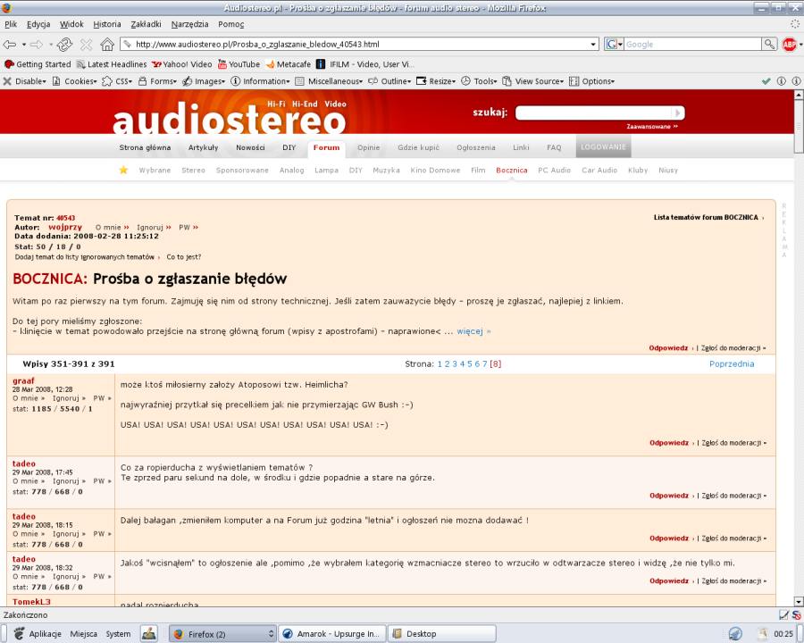Image resolution: width=804 pixels, height=643 pixels.
Task: Open the Forms web developer menu
Action: [x=157, y=81]
